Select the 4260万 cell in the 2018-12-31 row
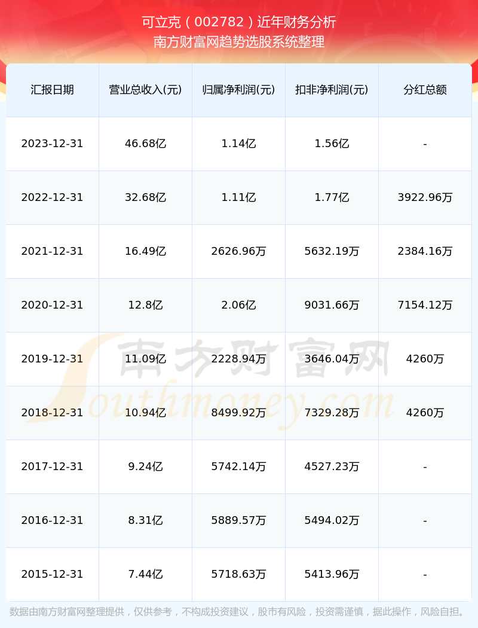478x628 pixels. point(425,413)
